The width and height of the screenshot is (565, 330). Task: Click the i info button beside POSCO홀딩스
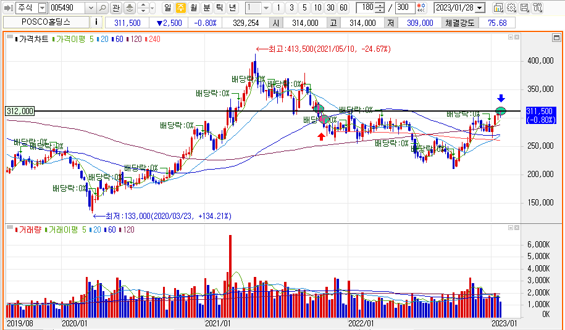(x=96, y=23)
